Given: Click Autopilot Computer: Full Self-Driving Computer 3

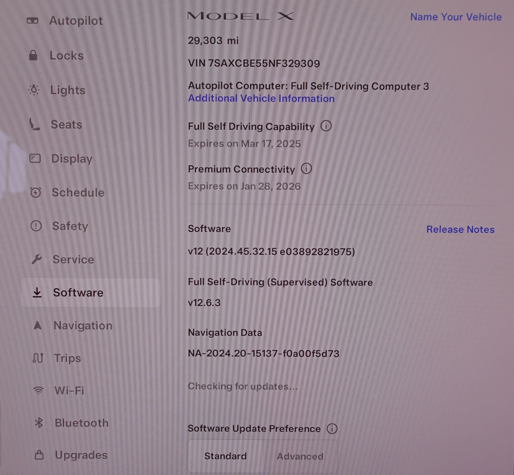Looking at the screenshot, I should 309,86.
